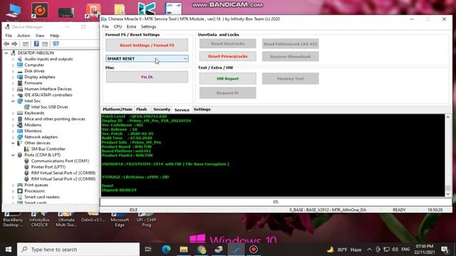Click the 0% progress bar
Image resolution: width=456 pixels, height=256 pixels.
pyautogui.click(x=276, y=202)
